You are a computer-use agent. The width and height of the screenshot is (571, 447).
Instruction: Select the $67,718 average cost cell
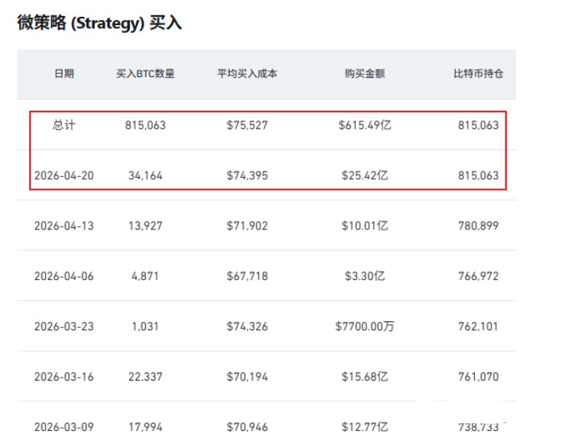[247, 276]
